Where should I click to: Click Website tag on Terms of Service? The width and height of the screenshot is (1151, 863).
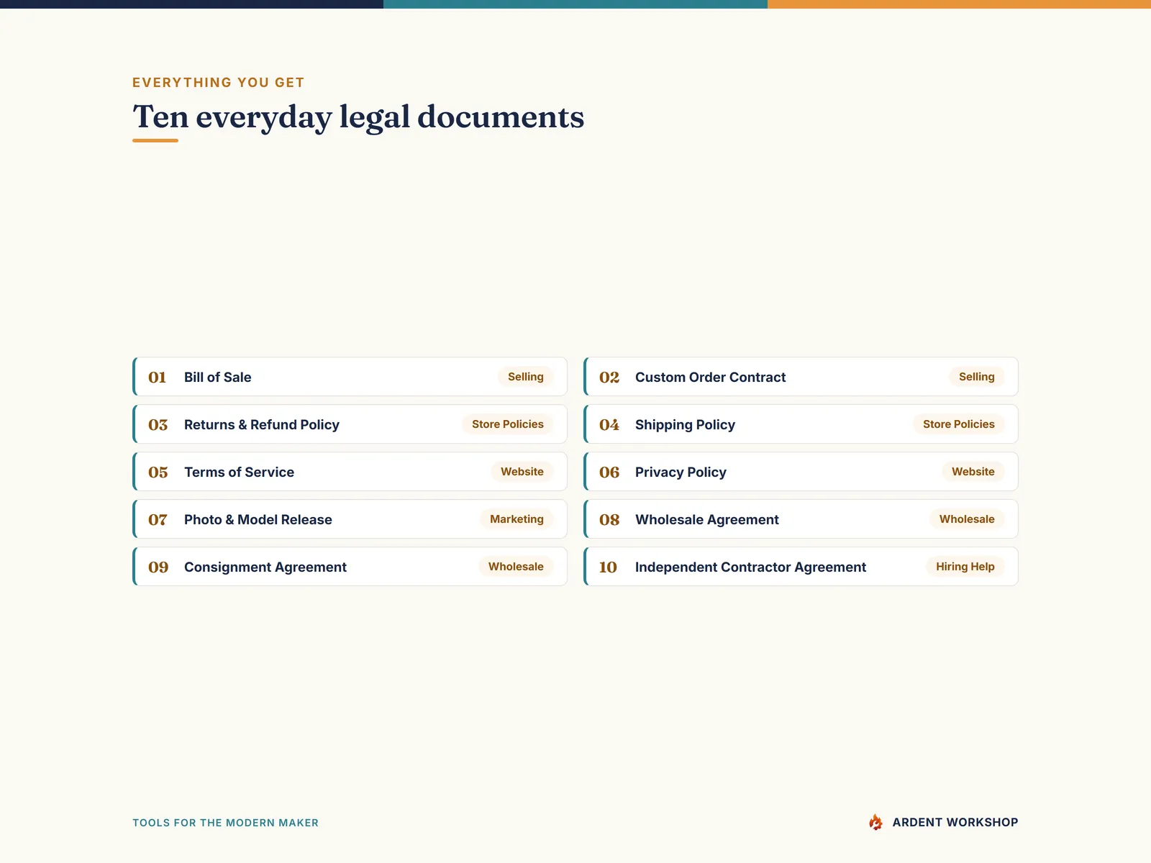(522, 472)
